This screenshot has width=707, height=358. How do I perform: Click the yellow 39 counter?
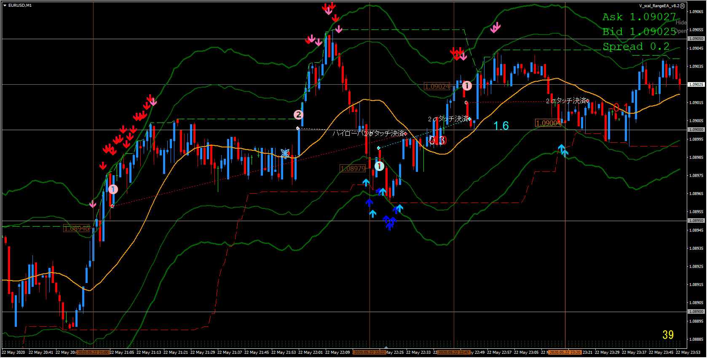(x=668, y=335)
